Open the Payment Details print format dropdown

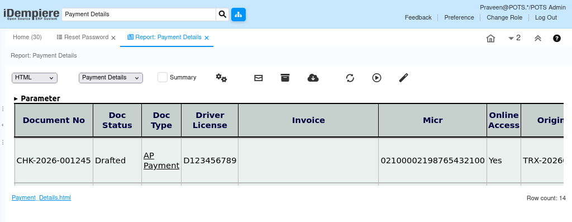click(x=111, y=78)
